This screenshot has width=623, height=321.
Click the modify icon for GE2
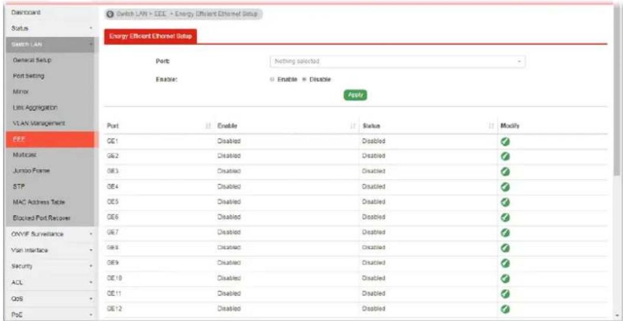506,156
